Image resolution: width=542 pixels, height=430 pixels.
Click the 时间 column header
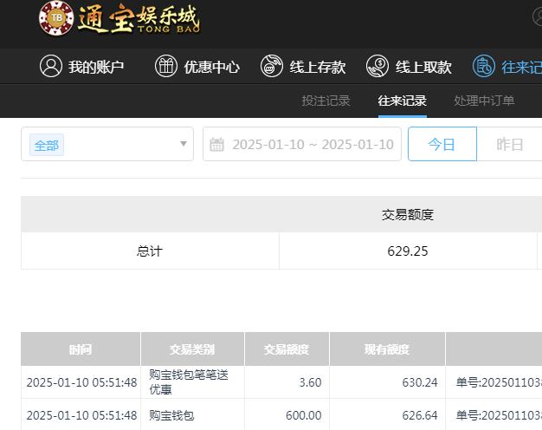[x=81, y=349]
